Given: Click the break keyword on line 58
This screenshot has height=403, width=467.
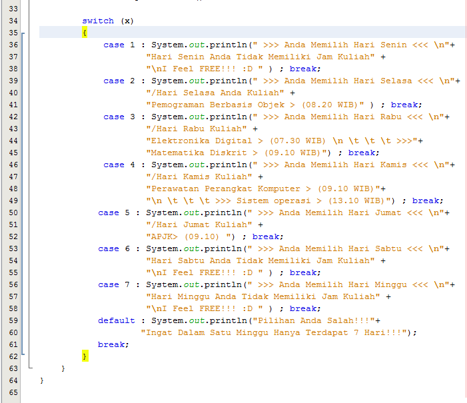Looking at the screenshot, I should pos(303,308).
